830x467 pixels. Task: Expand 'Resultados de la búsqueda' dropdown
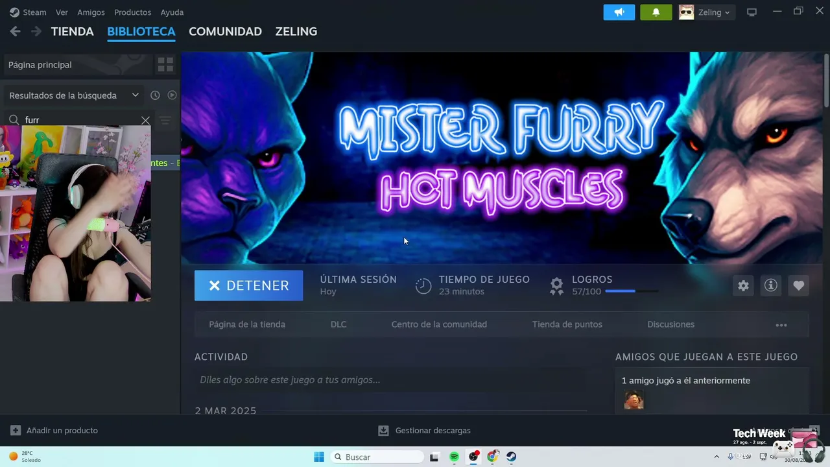pos(74,95)
